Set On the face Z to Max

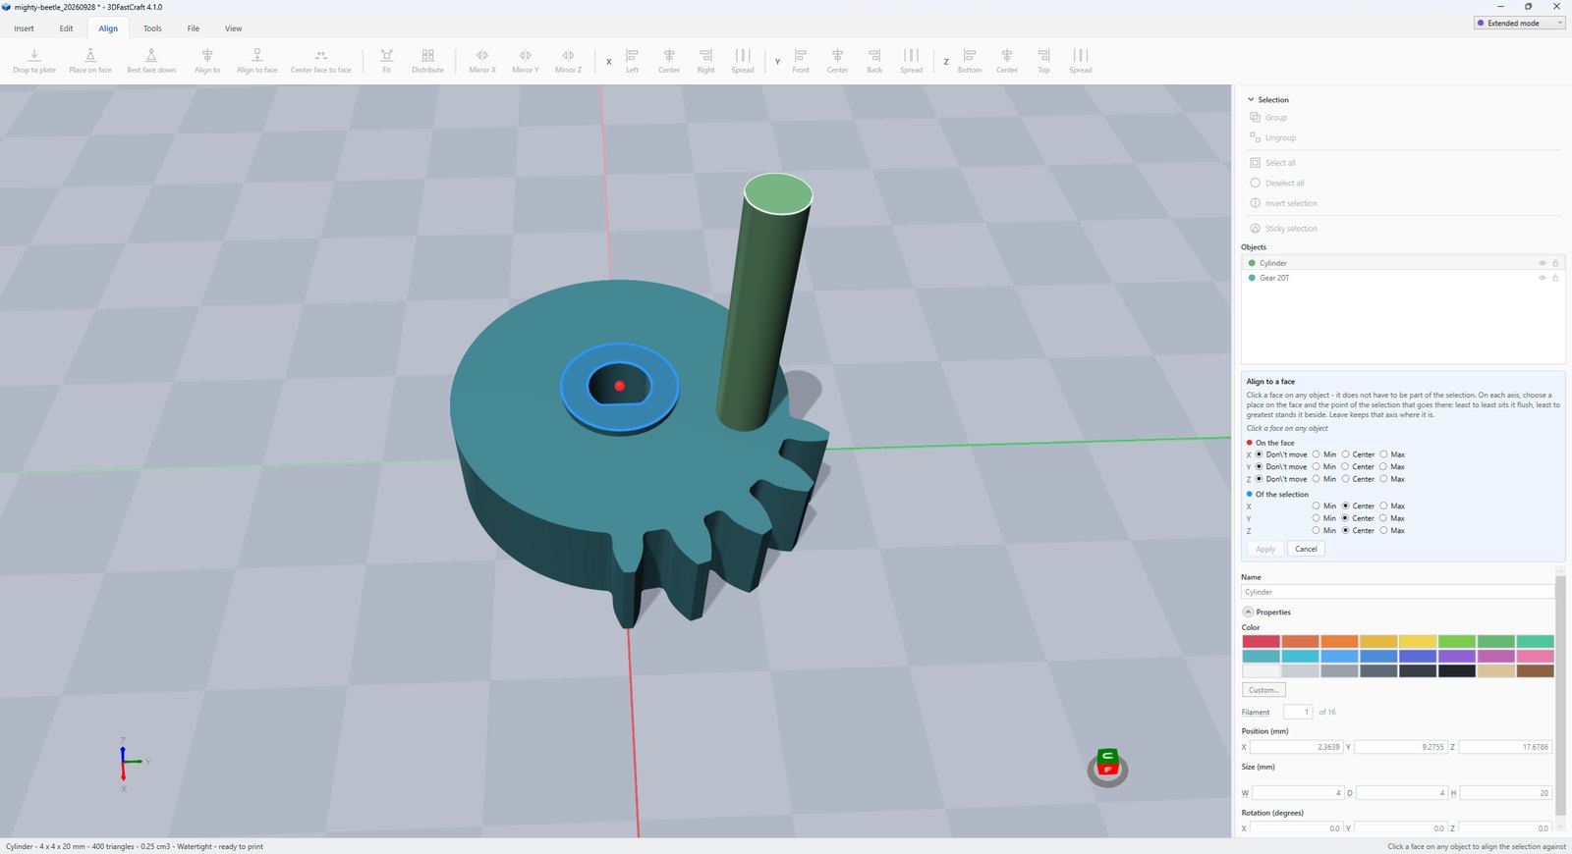tap(1383, 479)
